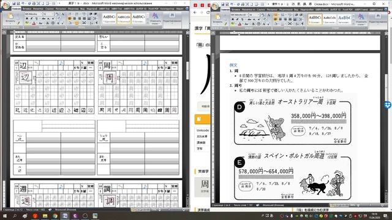Viewport: 392px width, 220px height.
Task: Click the 例文 heading in right document
Action: (x=233, y=65)
